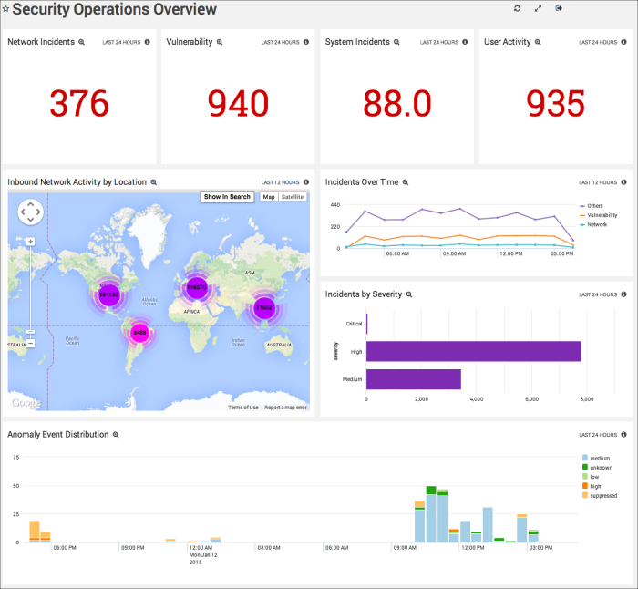The width and height of the screenshot is (638, 589).
Task: Click info icon on Incidents by Severity
Action: click(x=623, y=294)
